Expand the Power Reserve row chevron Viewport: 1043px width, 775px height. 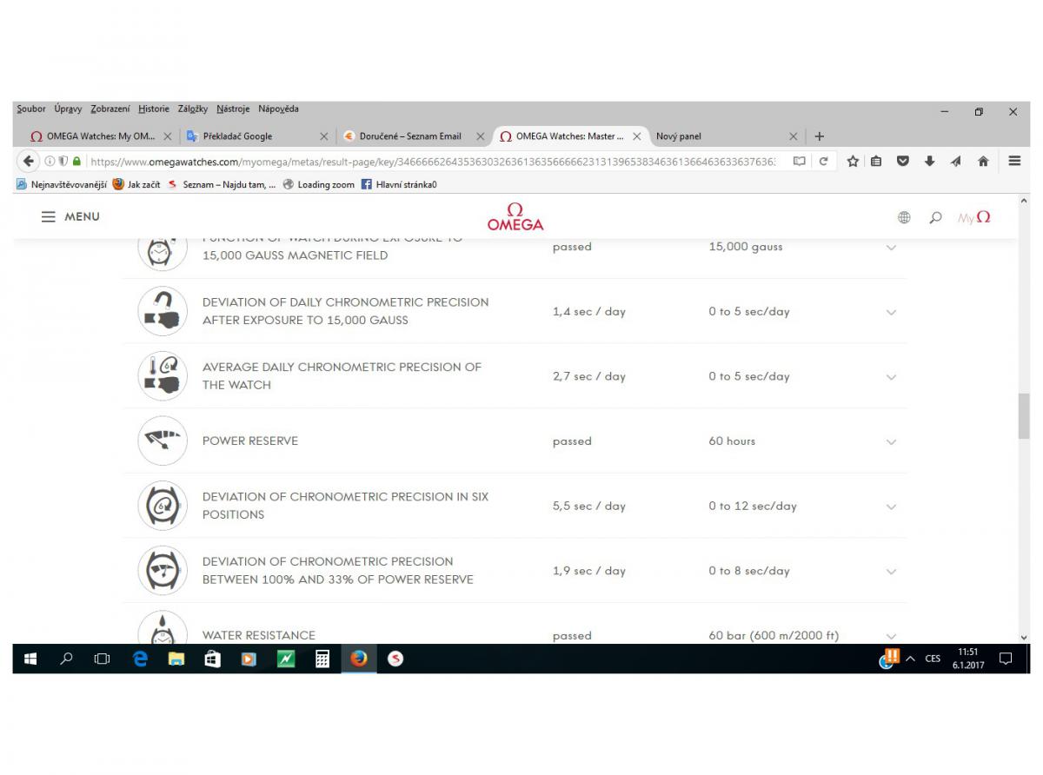tap(891, 442)
